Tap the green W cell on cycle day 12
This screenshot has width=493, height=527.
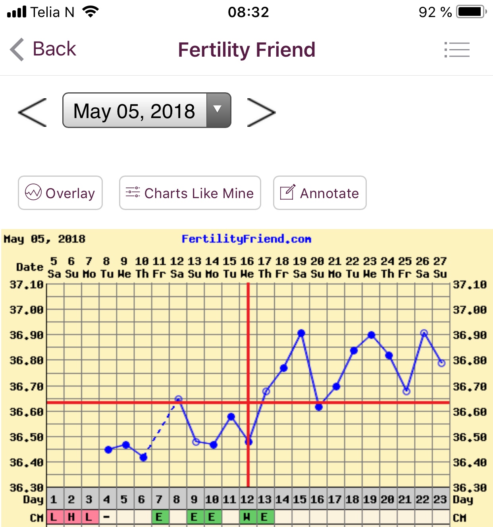[x=247, y=517]
